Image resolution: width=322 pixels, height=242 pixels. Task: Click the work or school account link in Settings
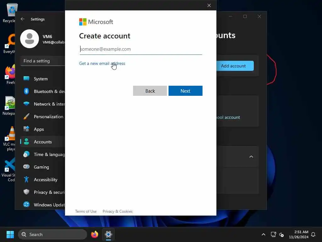(x=228, y=117)
